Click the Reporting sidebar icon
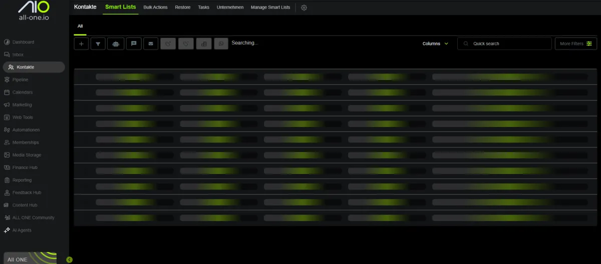This screenshot has width=601, height=264. 7,180
